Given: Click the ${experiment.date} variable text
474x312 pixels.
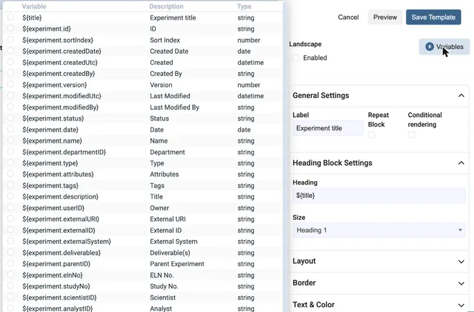Looking at the screenshot, I should pos(50,130).
